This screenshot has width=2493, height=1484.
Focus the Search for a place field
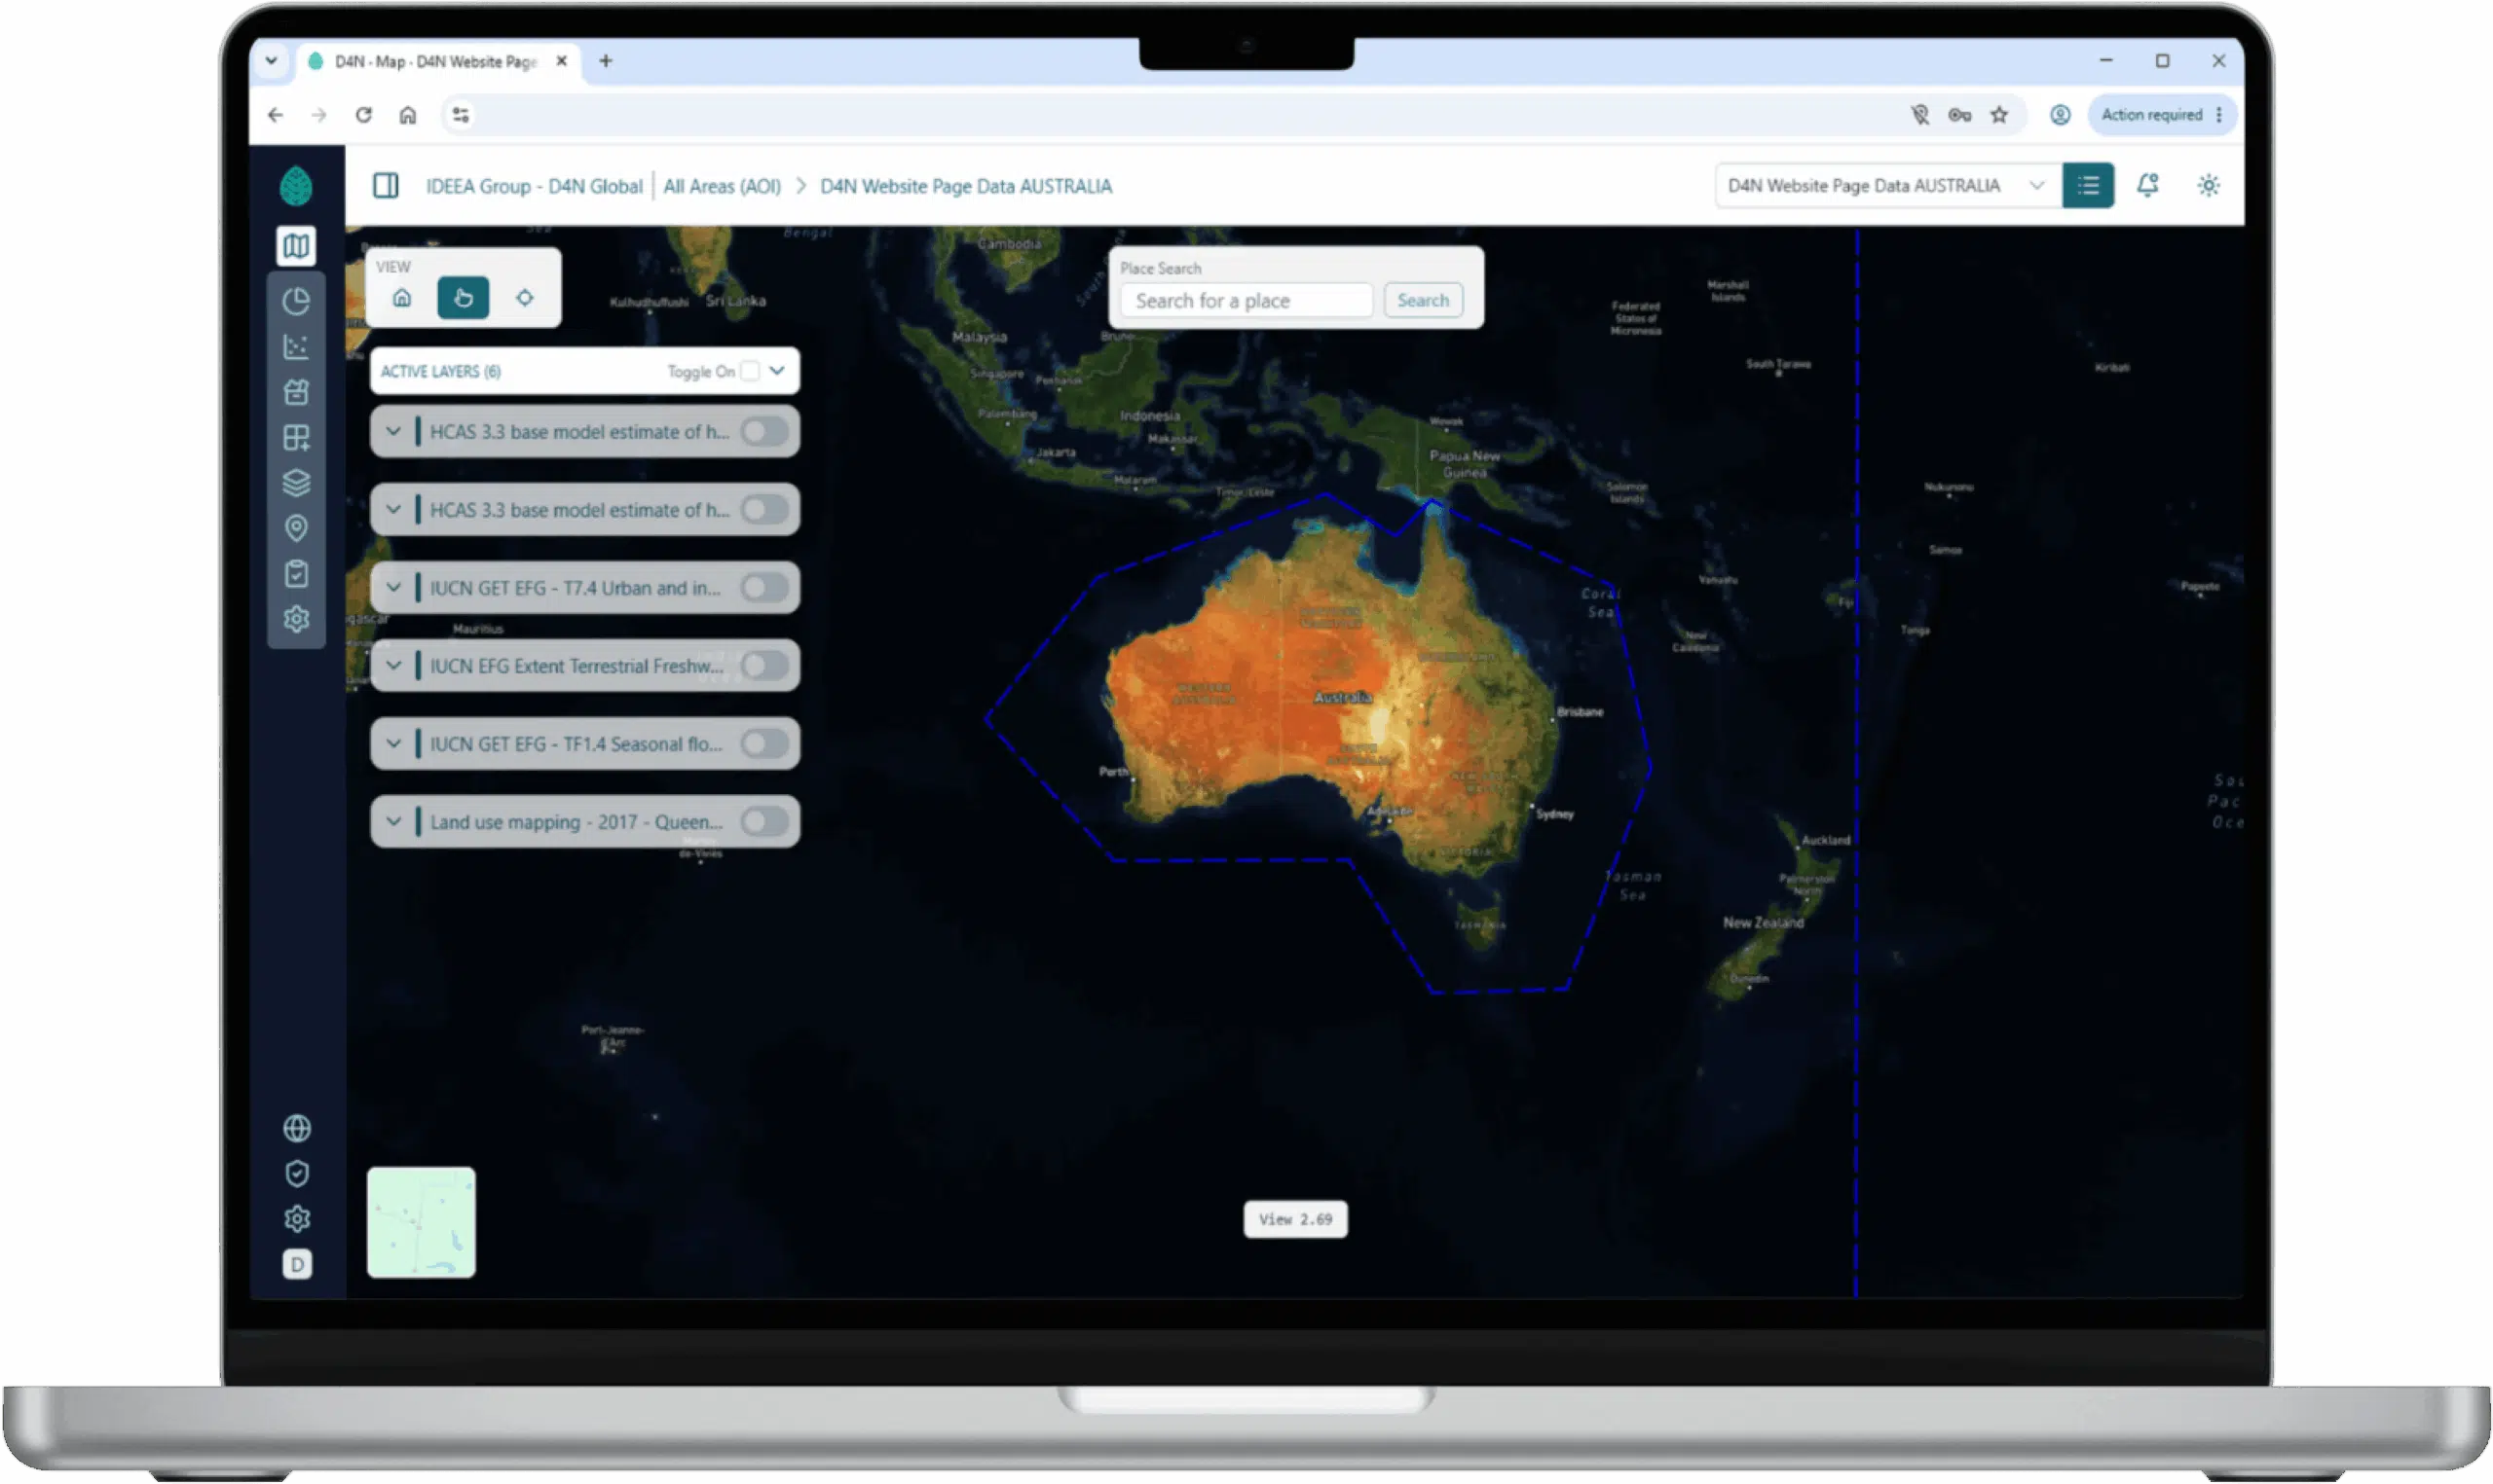[x=1246, y=301]
